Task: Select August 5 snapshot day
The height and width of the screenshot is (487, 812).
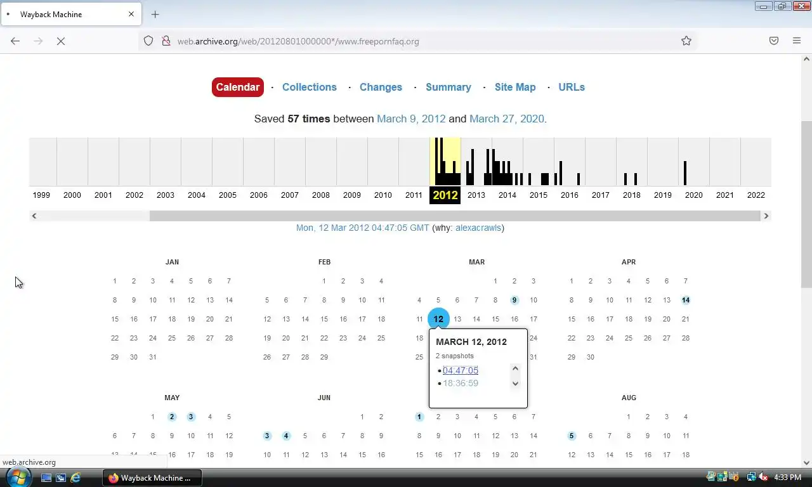Action: [572, 436]
